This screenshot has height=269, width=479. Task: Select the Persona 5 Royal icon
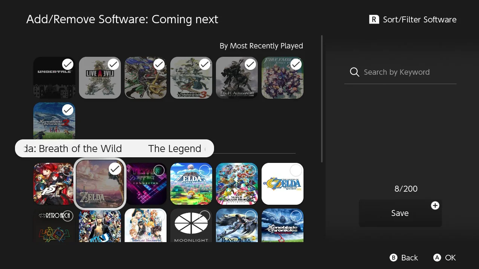(x=54, y=184)
